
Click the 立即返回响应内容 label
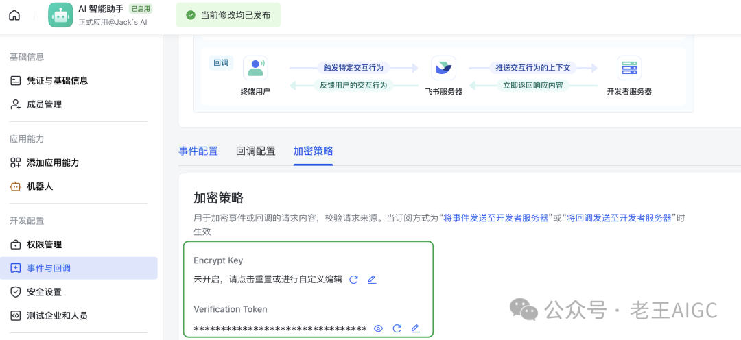533,86
